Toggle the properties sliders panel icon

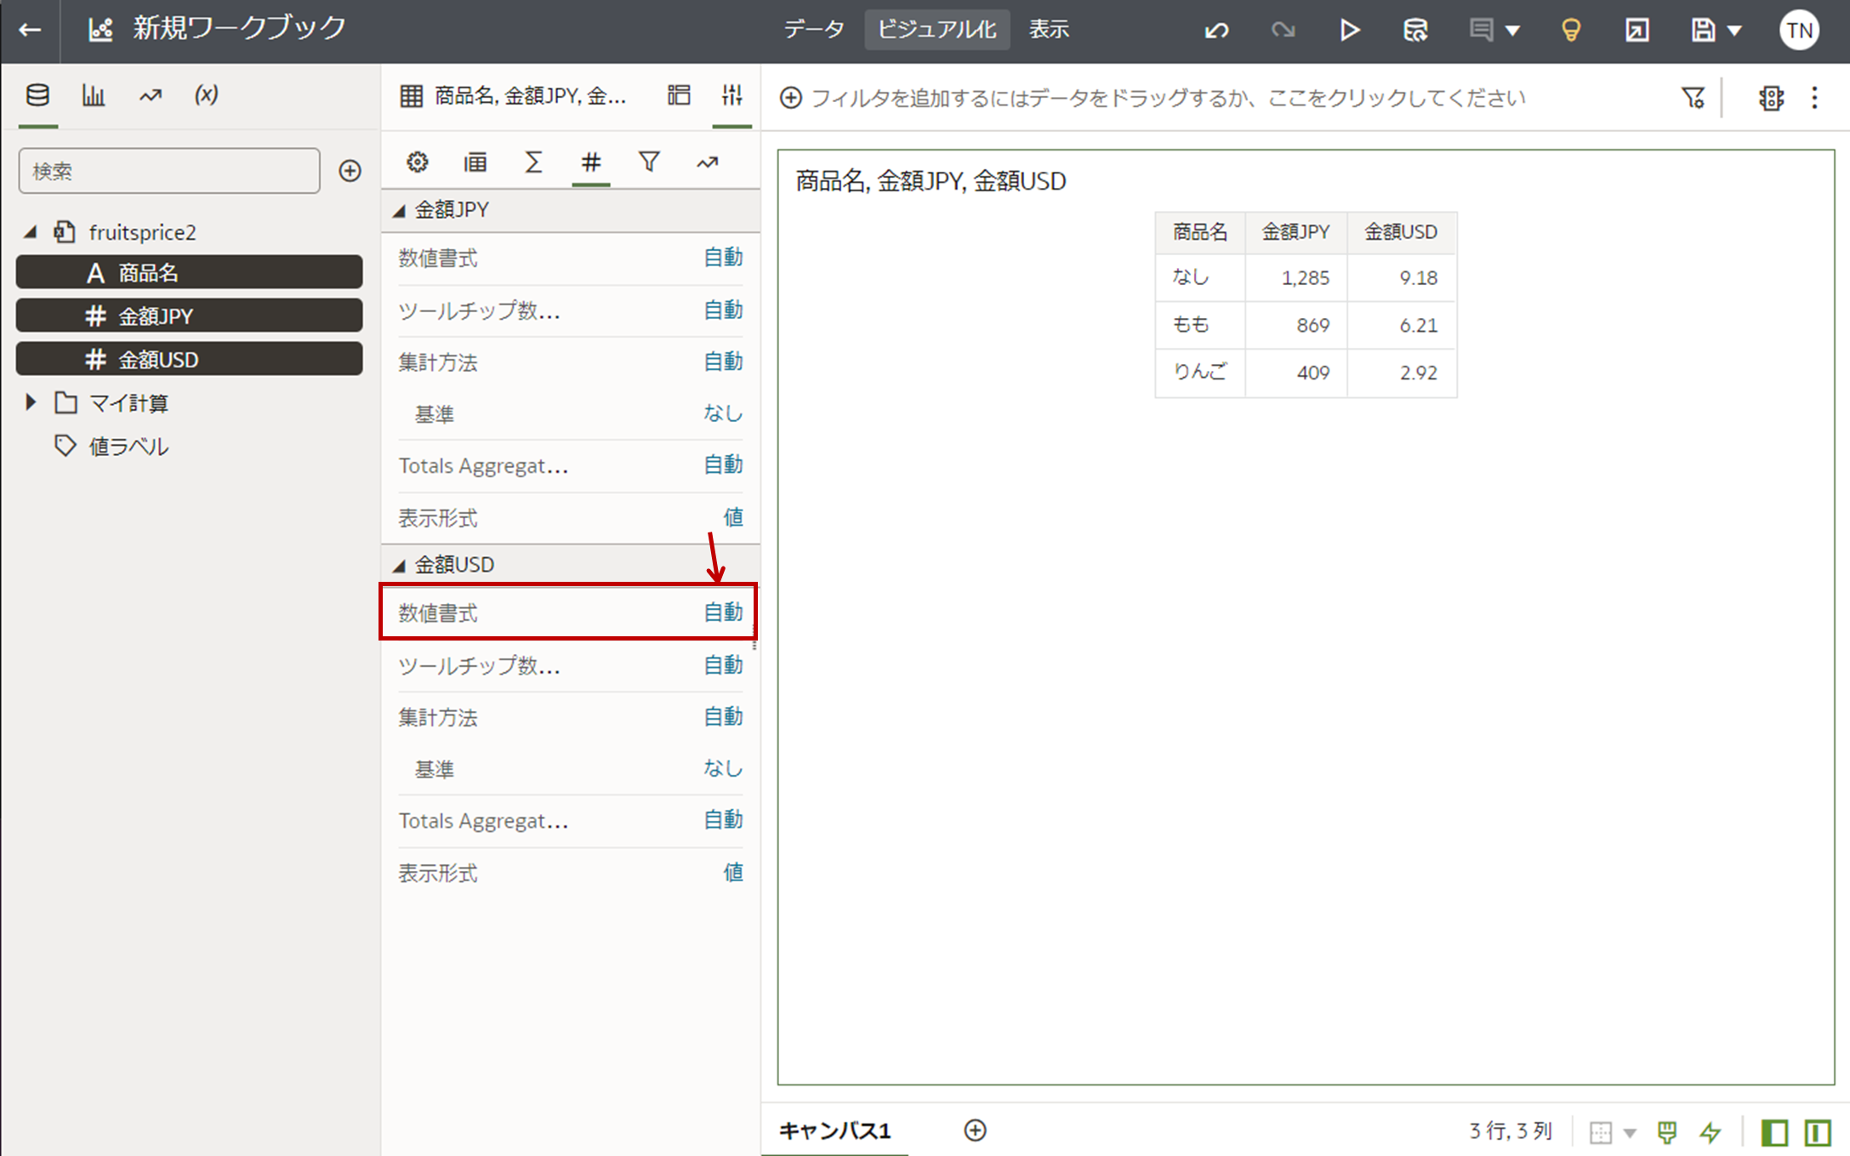[731, 95]
